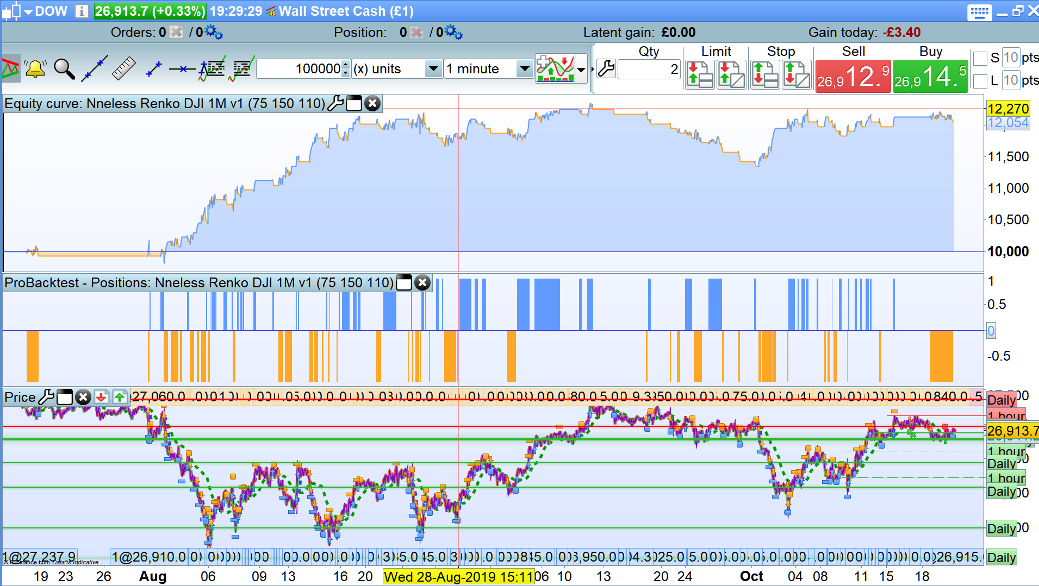Click the Latent gain value £0.00
The height and width of the screenshot is (586, 1039).
[679, 32]
